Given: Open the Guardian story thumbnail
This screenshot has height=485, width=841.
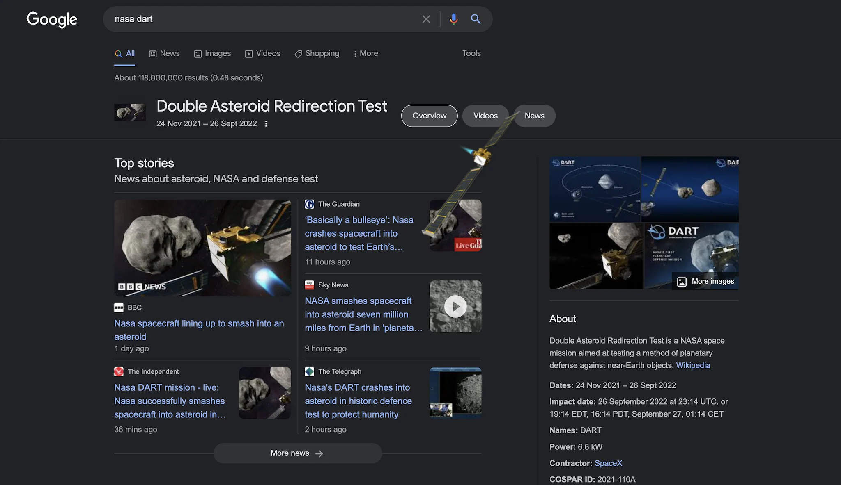Looking at the screenshot, I should [x=455, y=225].
